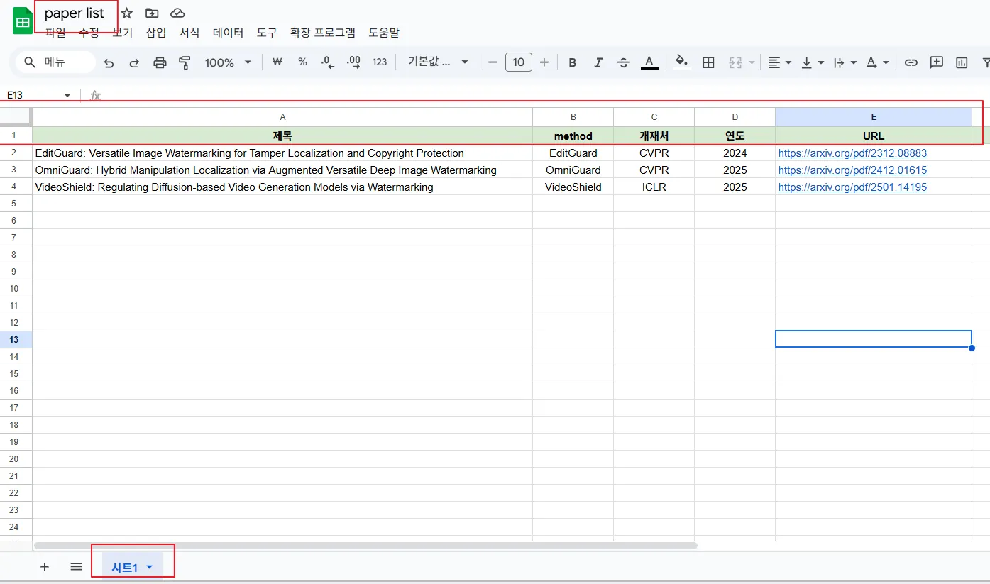Add a new sheet with the plus button
Screen dimensions: 990x584
pyautogui.click(x=45, y=567)
